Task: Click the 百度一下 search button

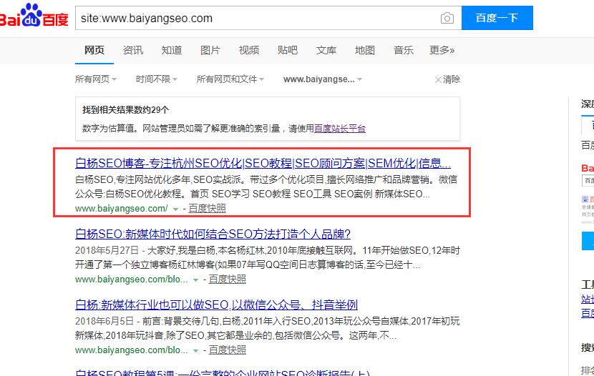Action: (497, 18)
